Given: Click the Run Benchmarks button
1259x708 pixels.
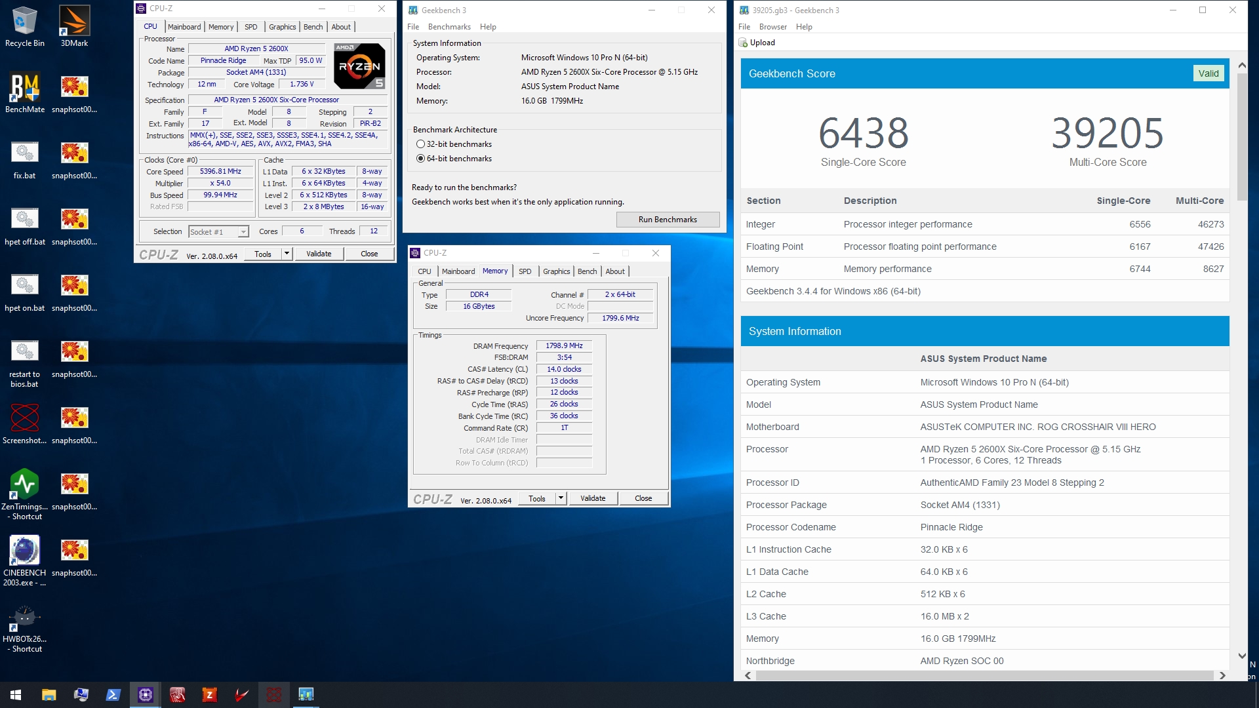Looking at the screenshot, I should (668, 220).
